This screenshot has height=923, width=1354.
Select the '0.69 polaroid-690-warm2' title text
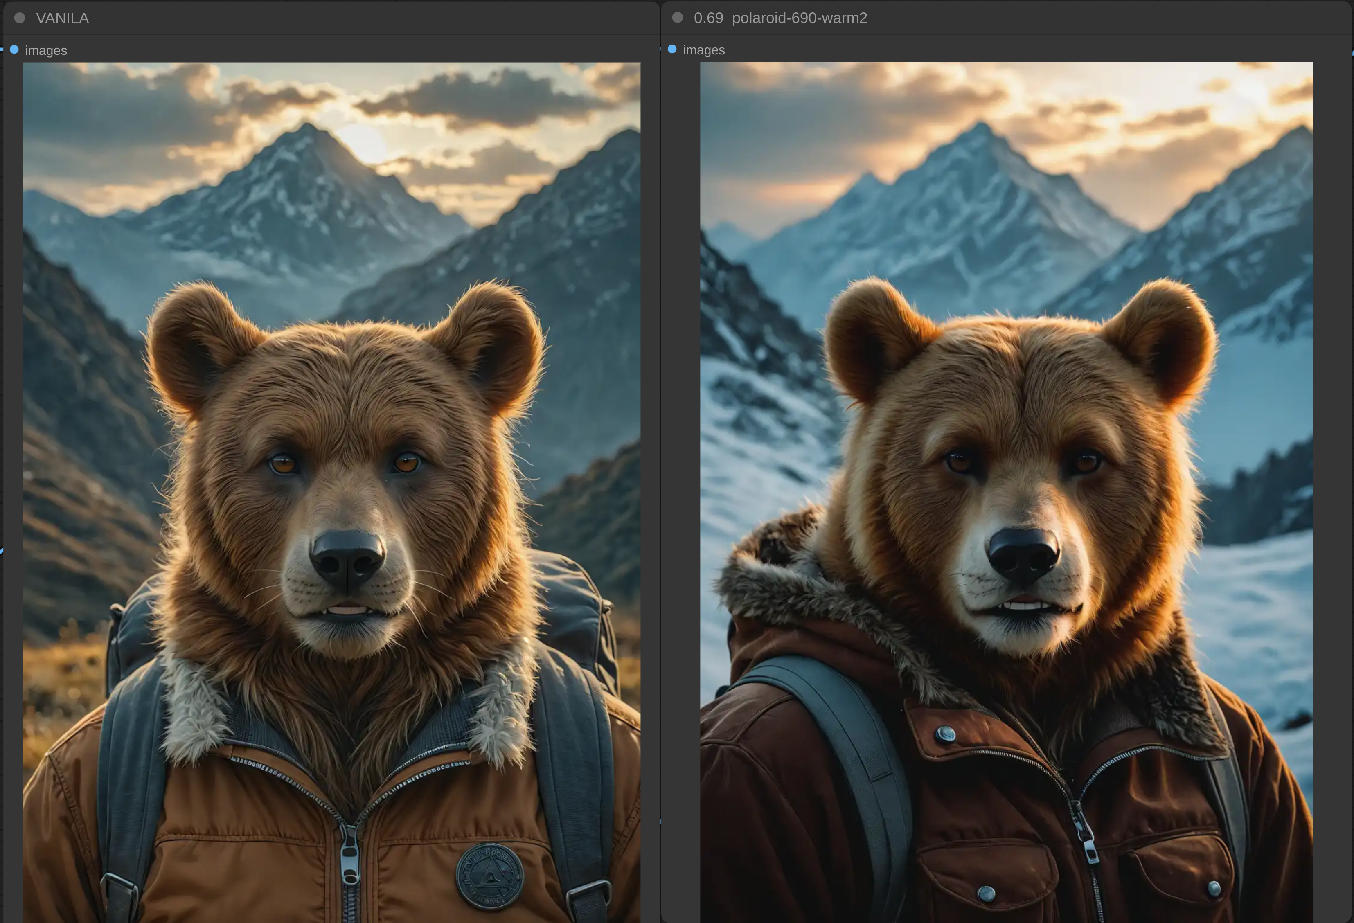780,18
